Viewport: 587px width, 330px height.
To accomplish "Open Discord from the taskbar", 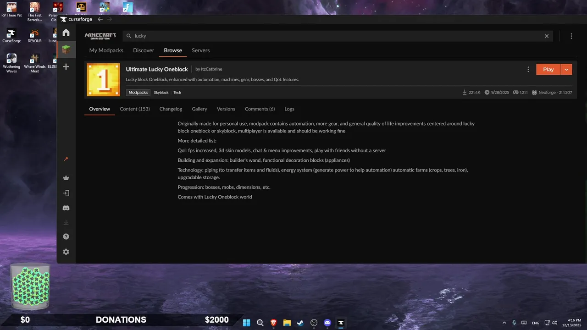I will coord(327,323).
